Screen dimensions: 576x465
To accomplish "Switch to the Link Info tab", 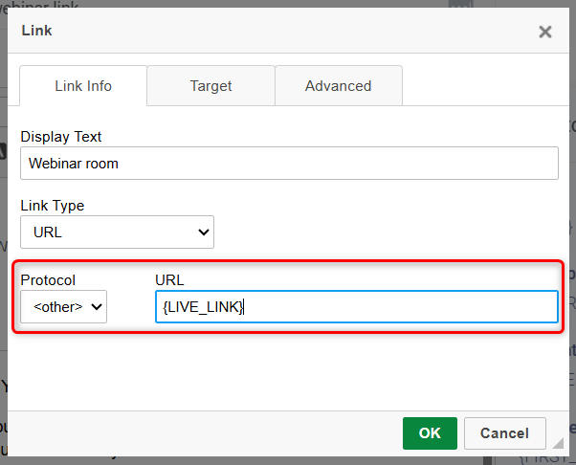I will pyautogui.click(x=83, y=86).
